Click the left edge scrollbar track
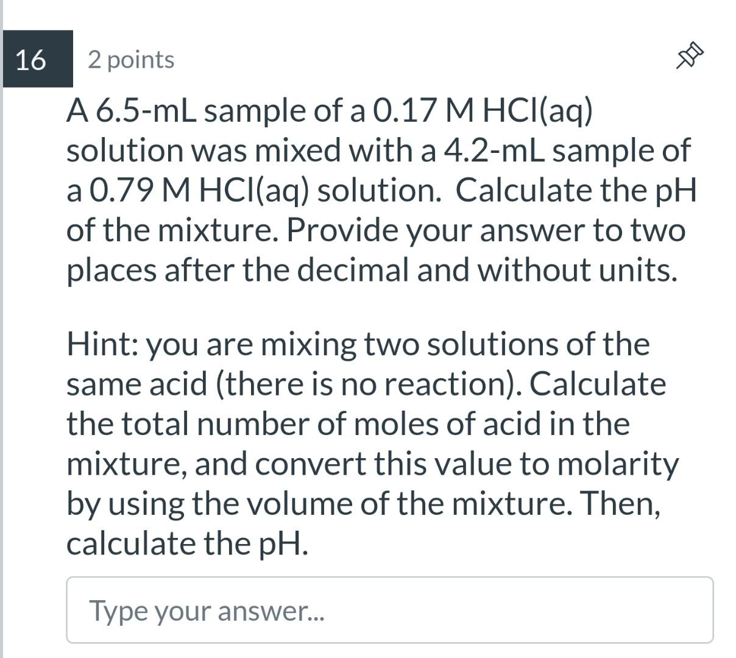The width and height of the screenshot is (736, 658). tap(2, 329)
